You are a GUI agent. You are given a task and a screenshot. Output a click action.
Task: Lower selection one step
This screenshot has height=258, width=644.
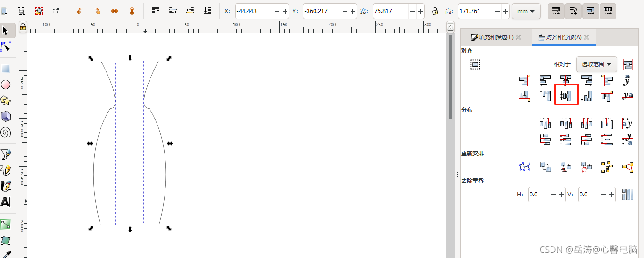(x=191, y=11)
